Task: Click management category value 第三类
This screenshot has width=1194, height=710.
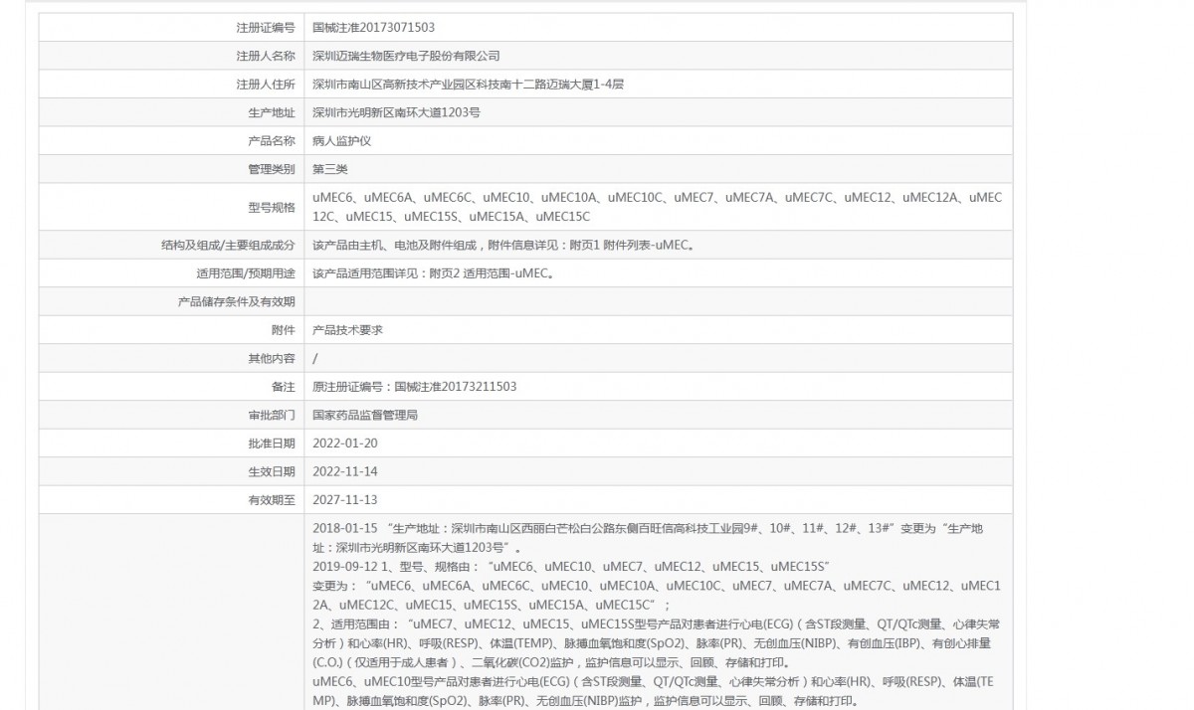Action: 329,169
